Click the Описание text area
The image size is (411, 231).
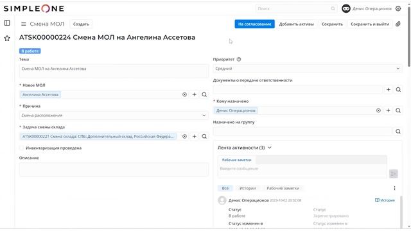point(114,169)
